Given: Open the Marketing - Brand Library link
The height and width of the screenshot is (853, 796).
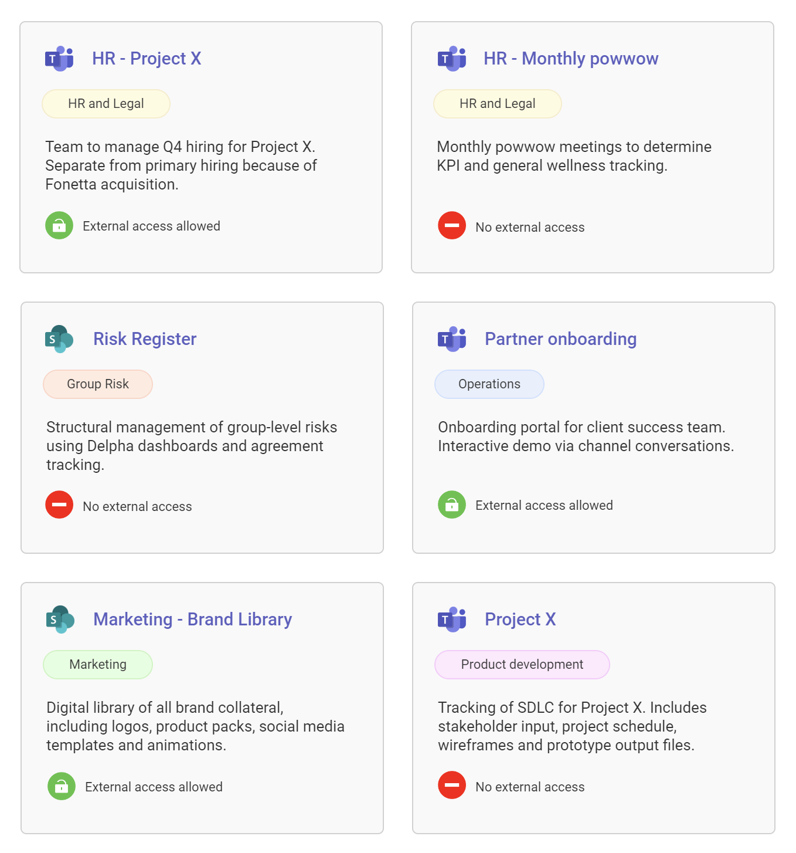Looking at the screenshot, I should (192, 620).
